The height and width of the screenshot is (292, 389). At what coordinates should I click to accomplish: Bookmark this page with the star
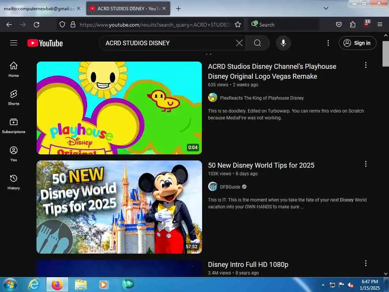pos(238,24)
